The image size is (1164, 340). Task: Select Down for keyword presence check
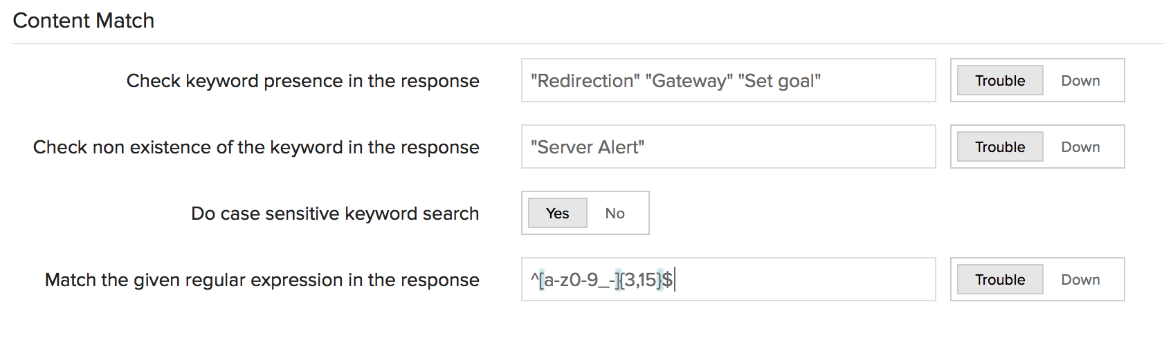pyautogui.click(x=1080, y=81)
